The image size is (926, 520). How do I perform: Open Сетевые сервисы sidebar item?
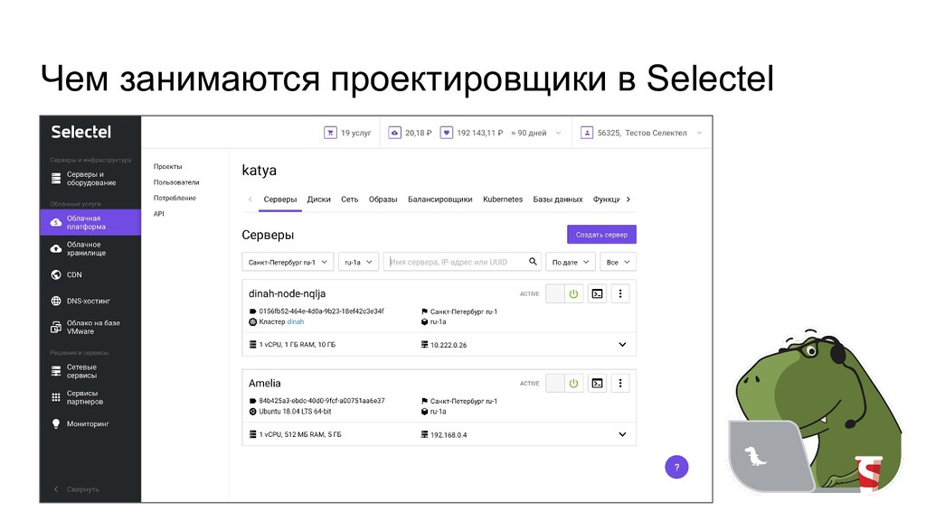(x=90, y=371)
